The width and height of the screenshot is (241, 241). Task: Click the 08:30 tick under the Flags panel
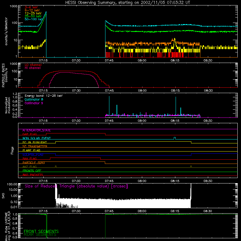[x=208, y=181]
